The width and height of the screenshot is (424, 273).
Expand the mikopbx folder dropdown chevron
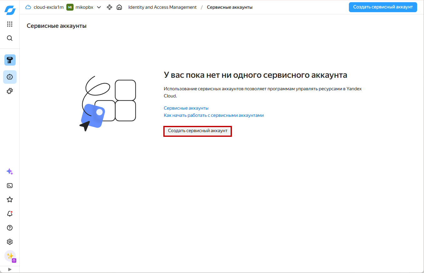pyautogui.click(x=99, y=7)
